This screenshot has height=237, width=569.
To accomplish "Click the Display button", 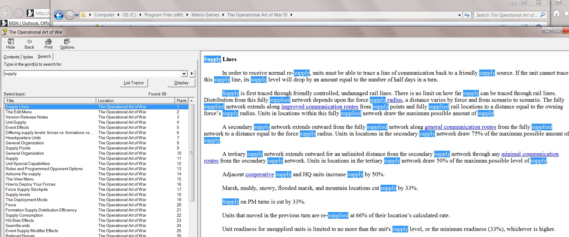I will (181, 83).
